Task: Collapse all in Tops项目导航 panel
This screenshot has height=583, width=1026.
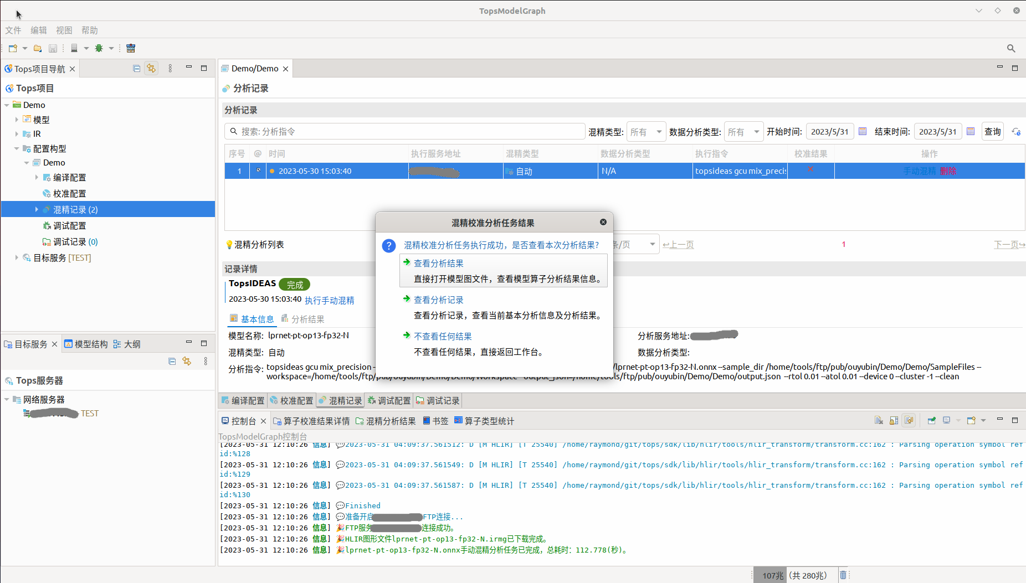Action: coord(137,68)
